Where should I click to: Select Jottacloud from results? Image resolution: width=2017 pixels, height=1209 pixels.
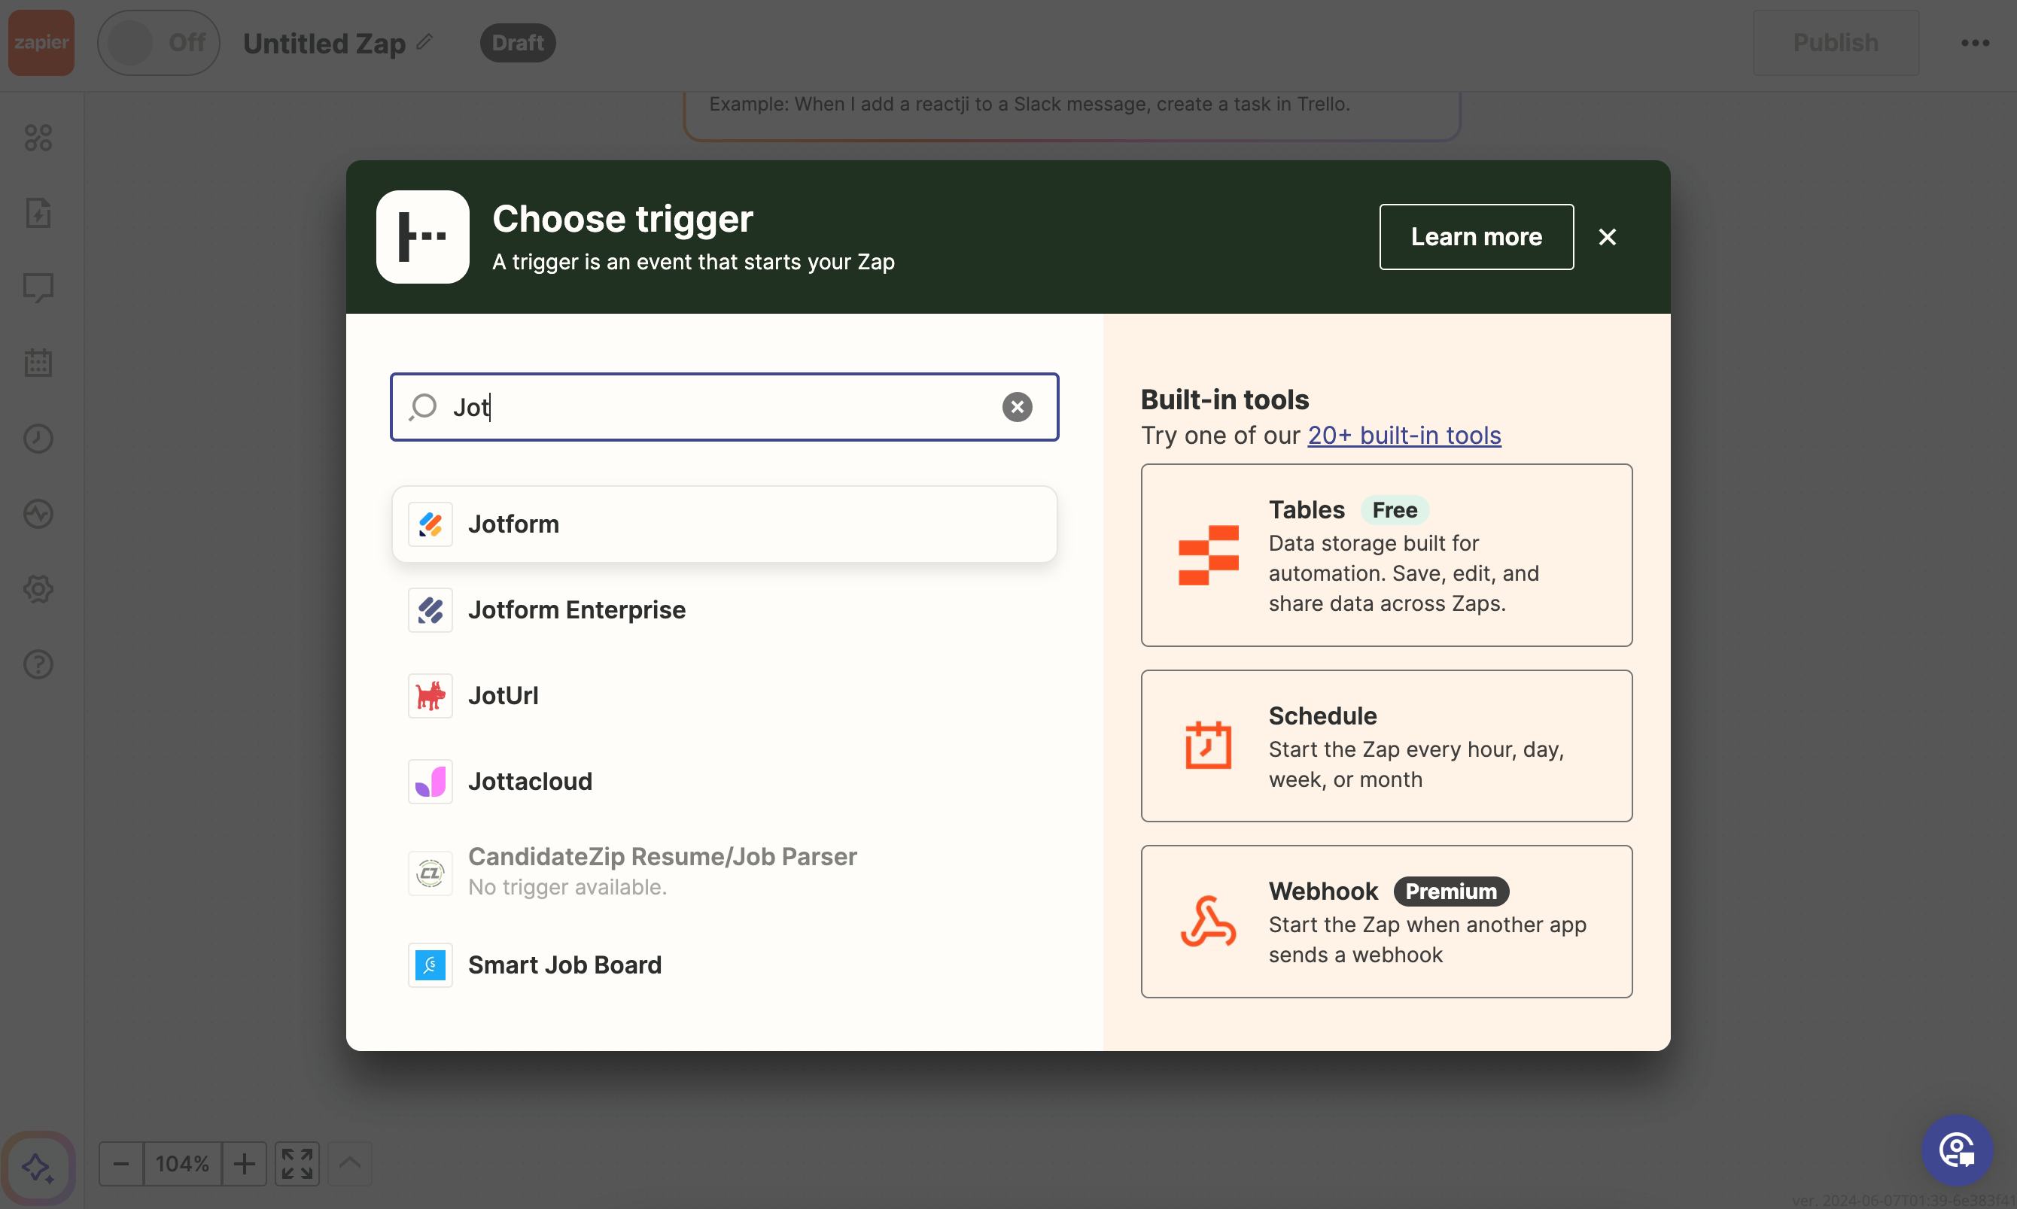click(725, 781)
